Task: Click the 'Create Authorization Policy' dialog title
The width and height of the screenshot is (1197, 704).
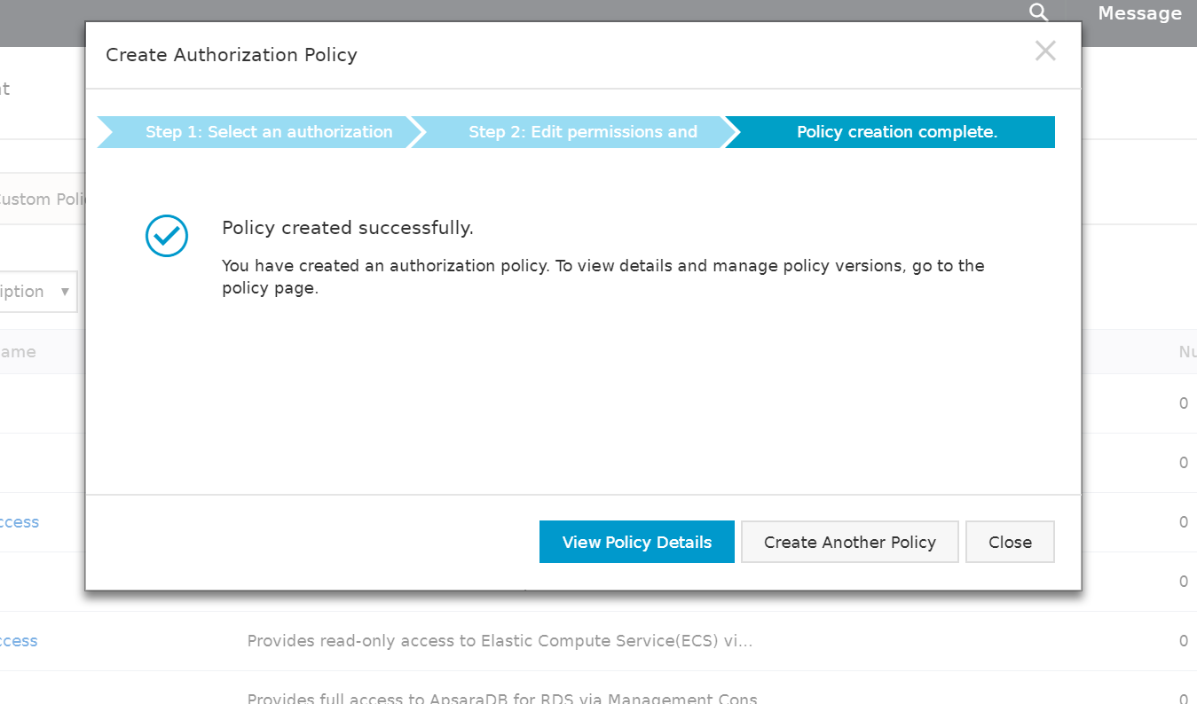Action: click(232, 55)
